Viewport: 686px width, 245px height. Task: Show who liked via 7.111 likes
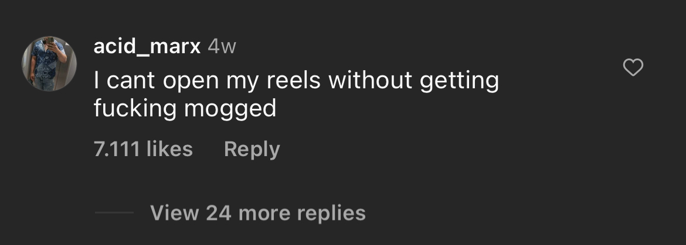coord(143,149)
